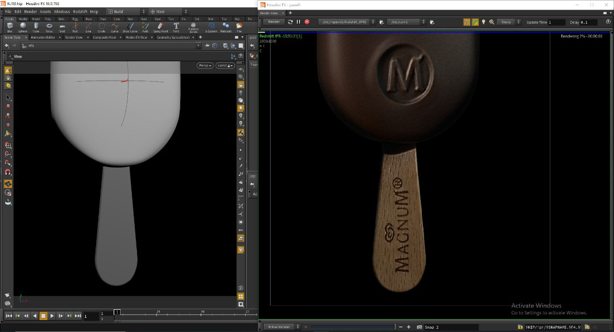This screenshot has height=332, width=614.
Task: Select the Platonic Solids shelf tool
Action: point(193,27)
